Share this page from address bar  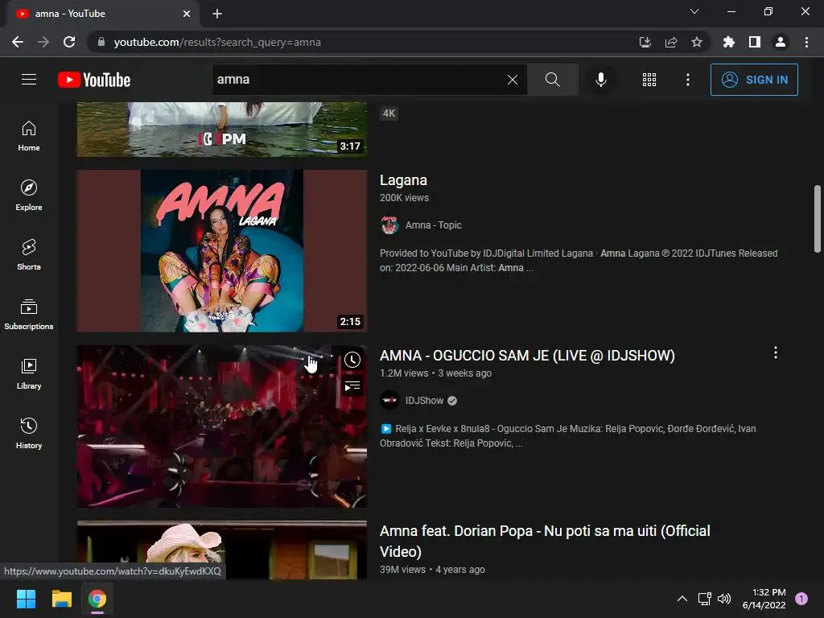pyautogui.click(x=671, y=42)
